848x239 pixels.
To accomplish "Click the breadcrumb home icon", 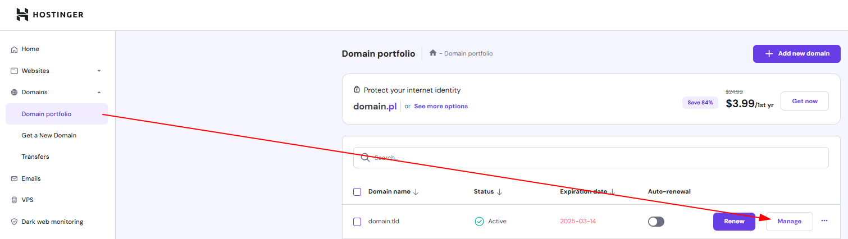I will (433, 53).
